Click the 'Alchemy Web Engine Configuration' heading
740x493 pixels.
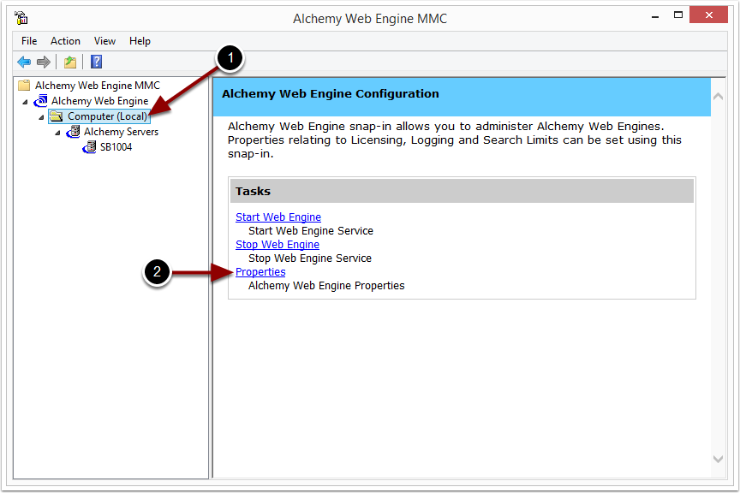click(331, 94)
